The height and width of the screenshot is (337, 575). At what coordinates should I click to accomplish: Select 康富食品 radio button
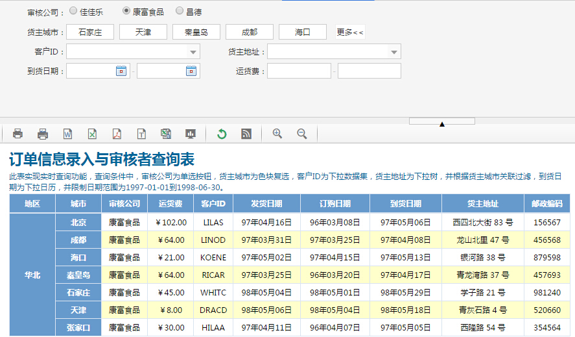tap(126, 10)
